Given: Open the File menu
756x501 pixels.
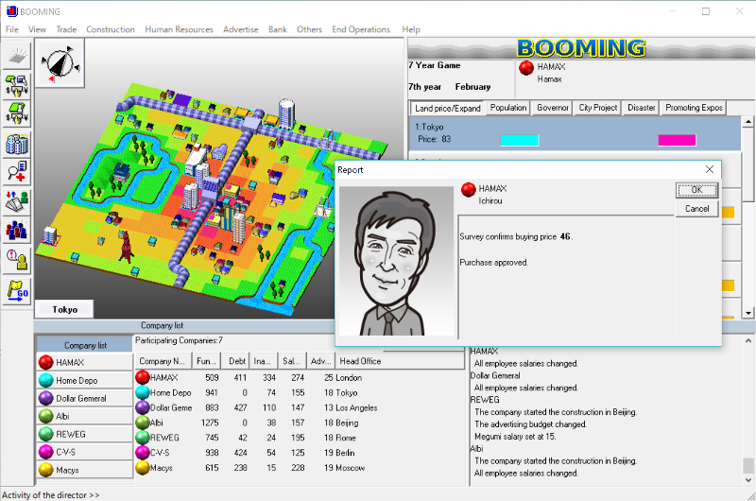Looking at the screenshot, I should [x=12, y=29].
